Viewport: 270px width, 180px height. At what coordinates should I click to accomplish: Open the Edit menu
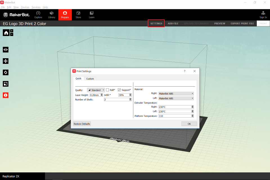click(x=9, y=7)
